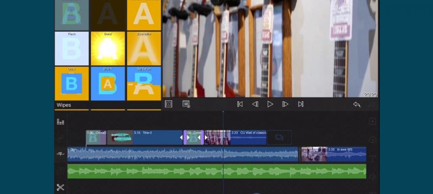Choose the BarsWipe transition

pyautogui.click(x=144, y=84)
